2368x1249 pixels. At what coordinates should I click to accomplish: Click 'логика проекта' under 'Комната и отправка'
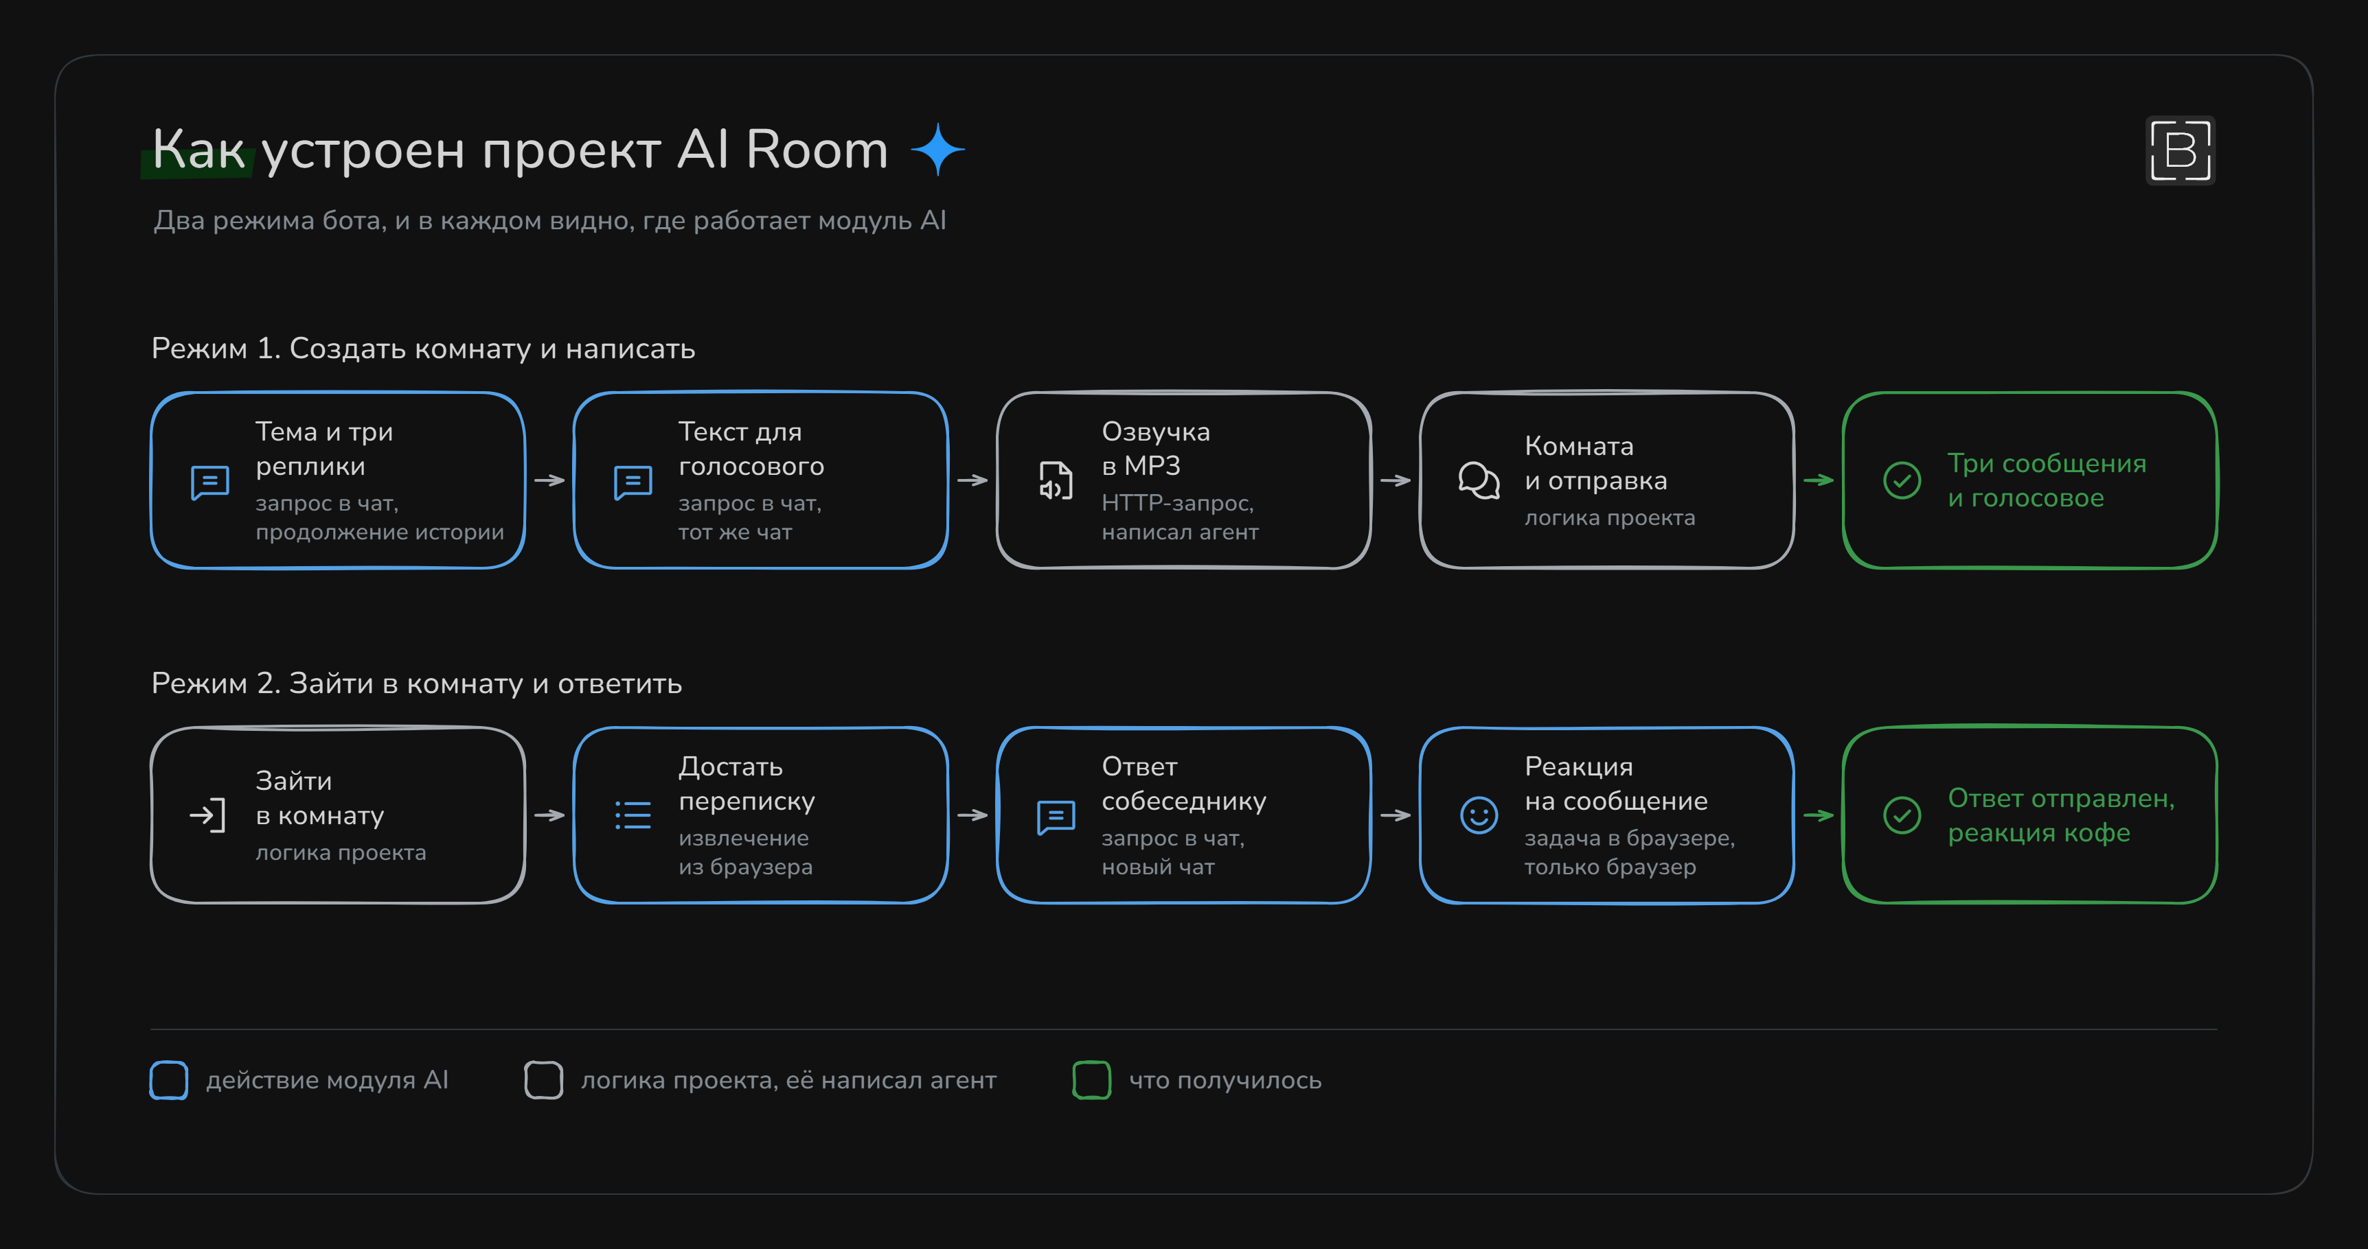[x=1610, y=519]
